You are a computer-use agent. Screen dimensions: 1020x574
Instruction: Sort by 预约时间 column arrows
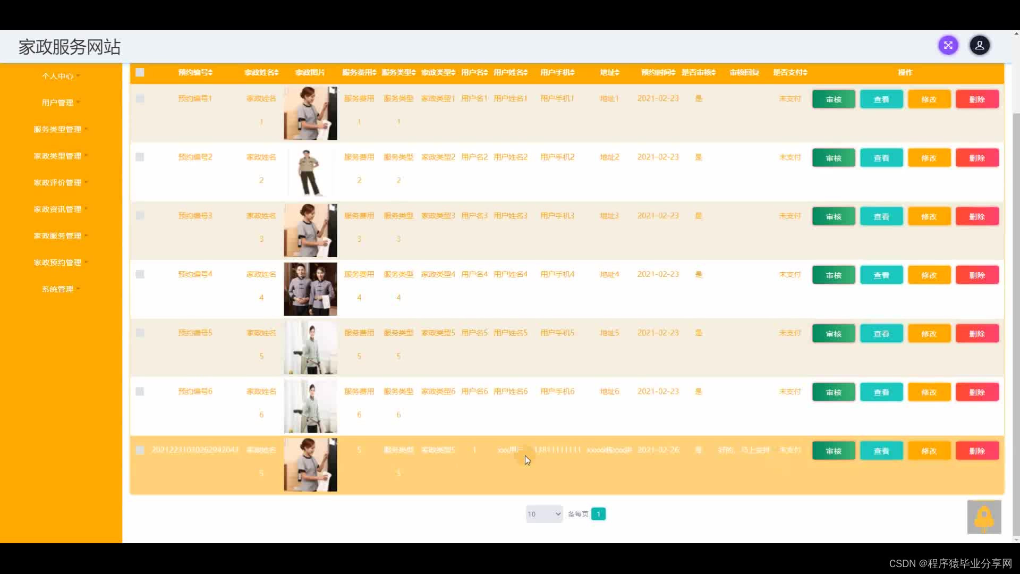point(674,73)
